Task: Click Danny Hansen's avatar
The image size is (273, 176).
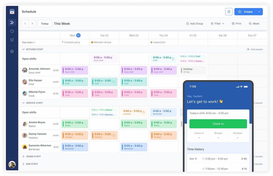Action: (x=25, y=135)
